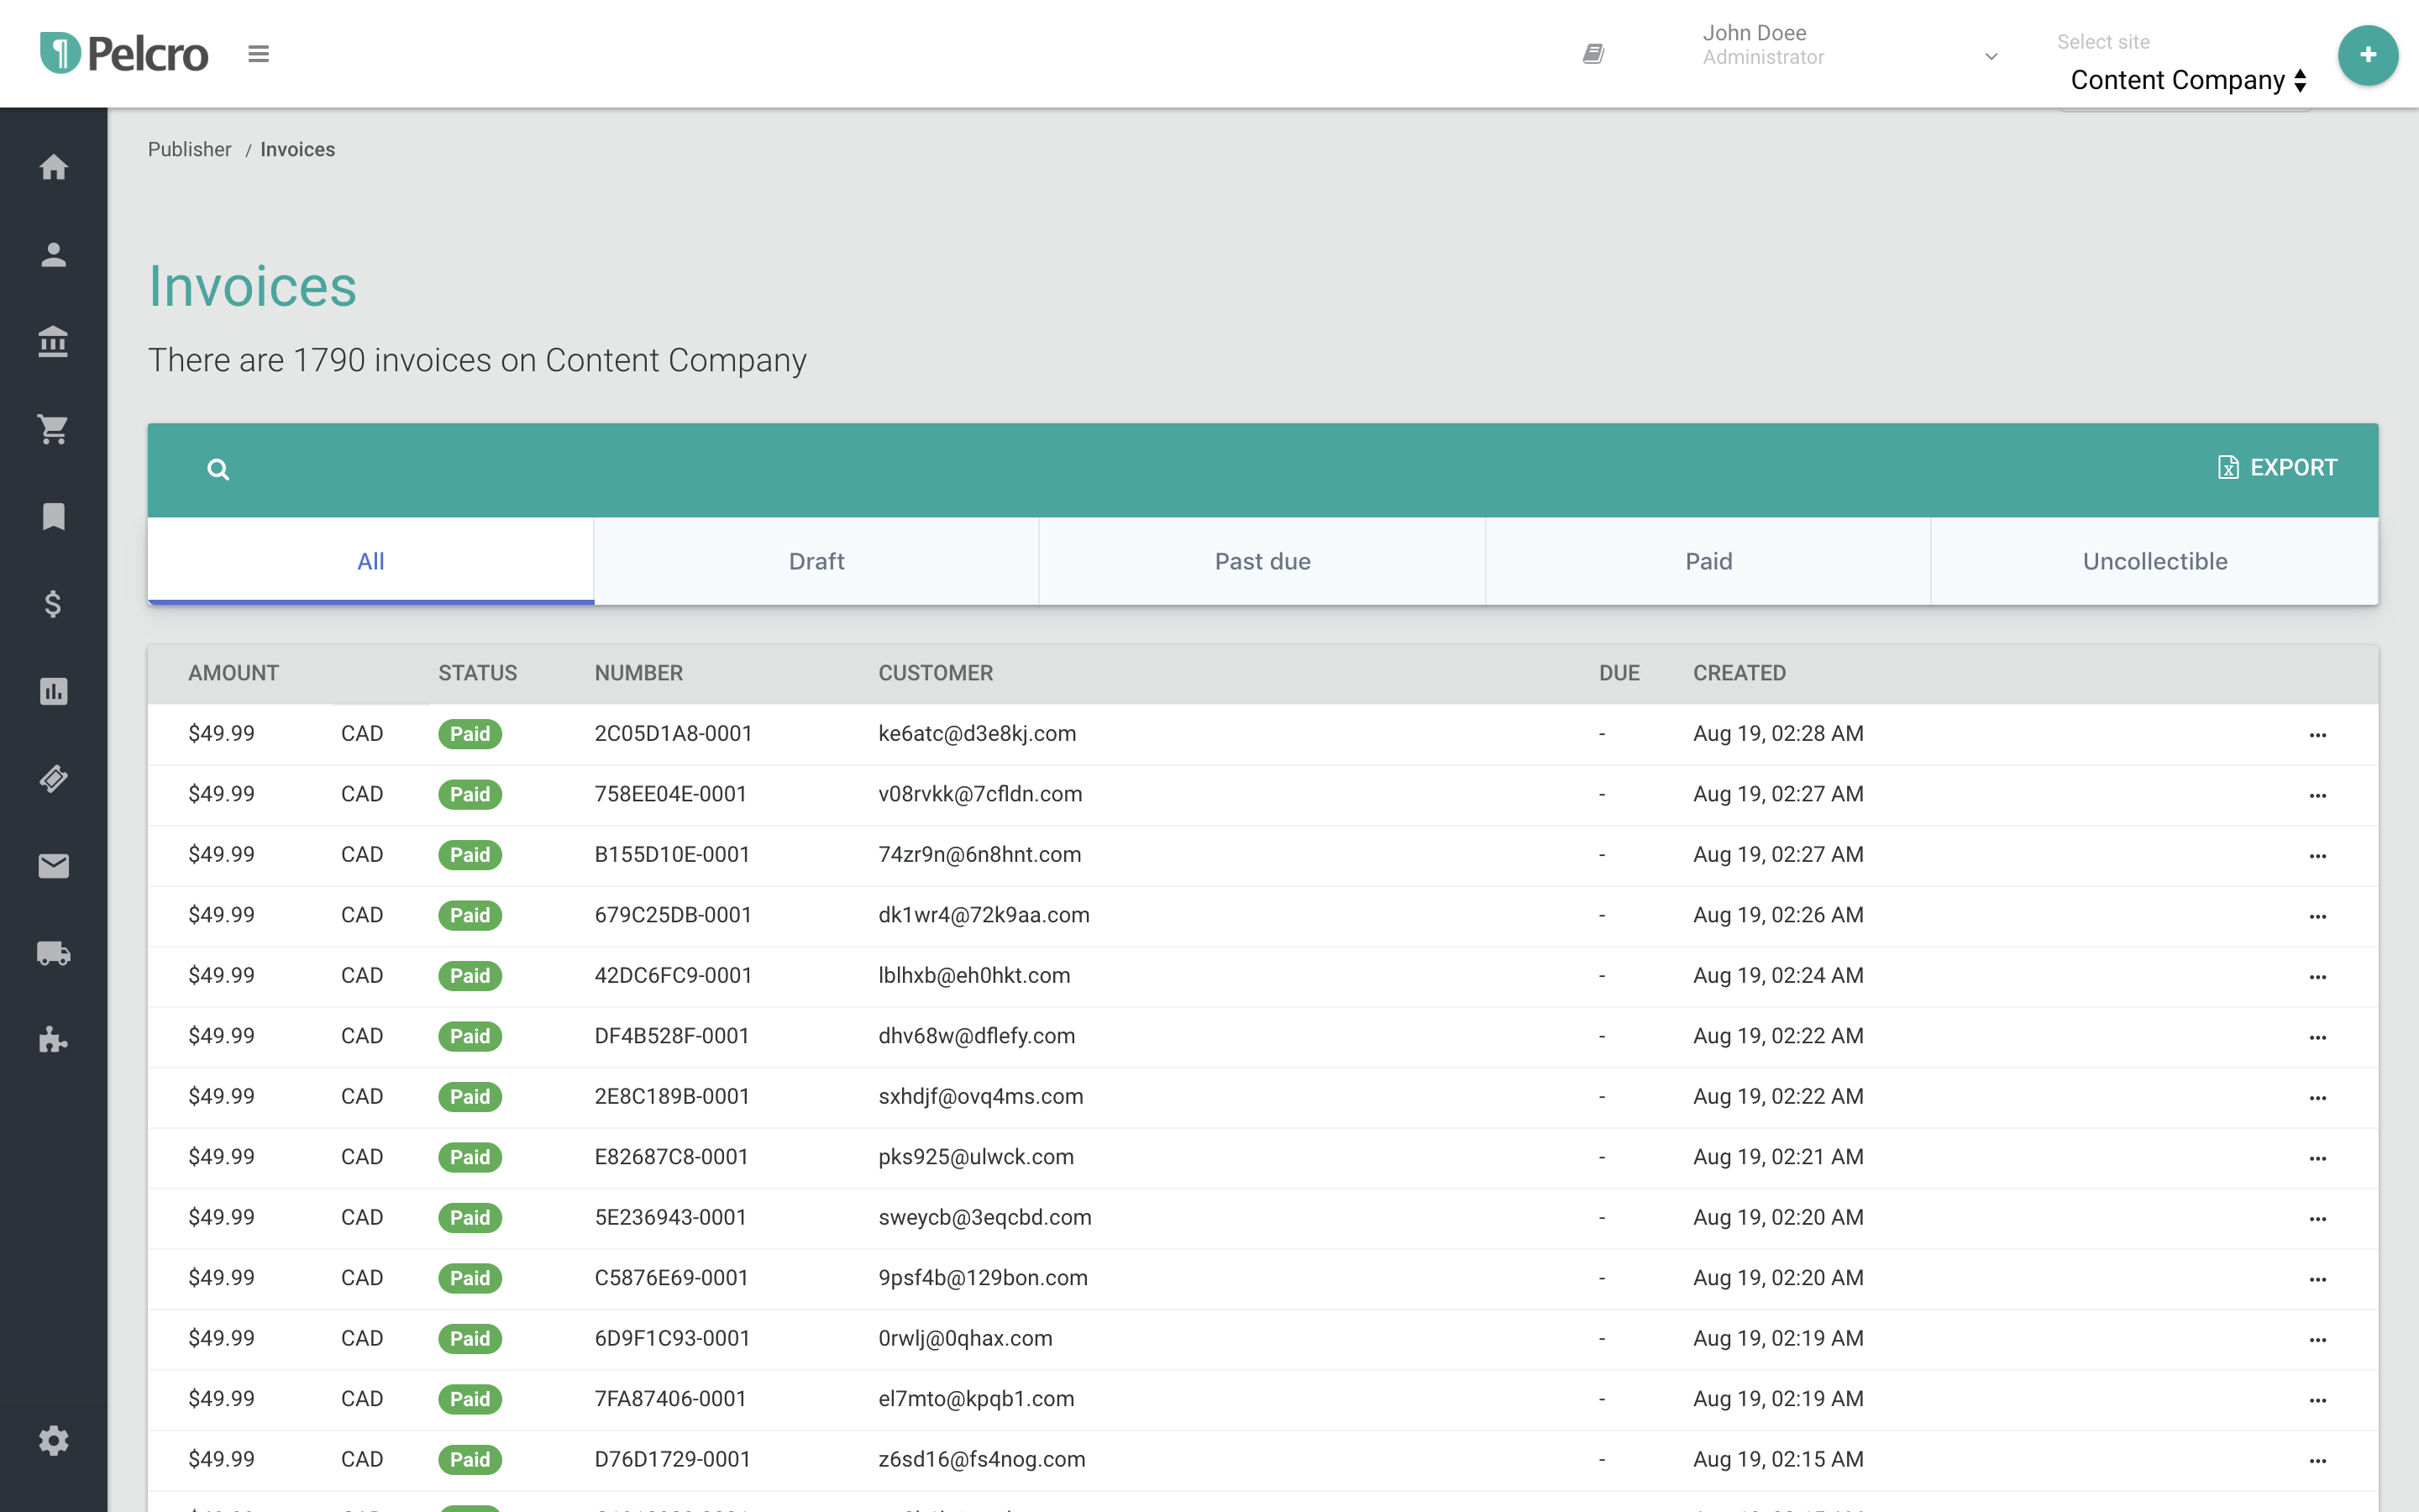Open the Content Company site selector
Screen dimensions: 2419x1512
[2187, 80]
